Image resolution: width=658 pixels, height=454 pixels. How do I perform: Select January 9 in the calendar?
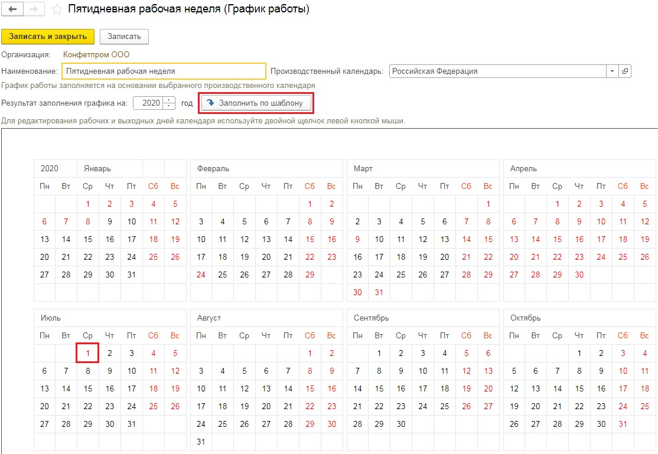pyautogui.click(x=109, y=222)
